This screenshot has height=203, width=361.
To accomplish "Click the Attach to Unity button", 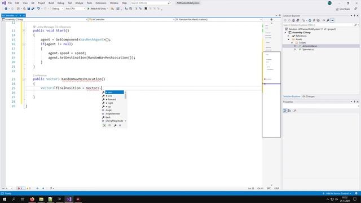I will coord(98,8).
